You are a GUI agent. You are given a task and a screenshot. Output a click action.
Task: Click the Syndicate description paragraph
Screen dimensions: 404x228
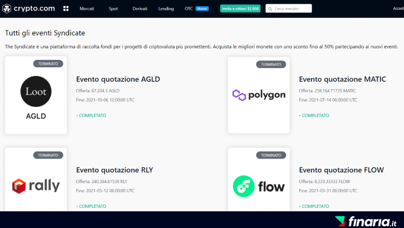coord(202,47)
